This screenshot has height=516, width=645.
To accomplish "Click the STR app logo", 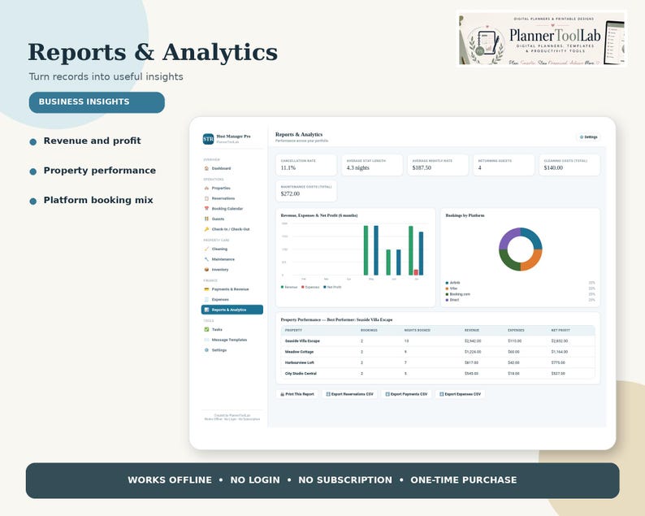I will (208, 139).
